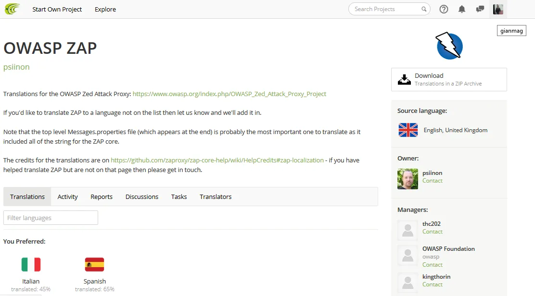
Task: Open the owasp.org Zed Attack Proxy link
Action: tap(229, 94)
